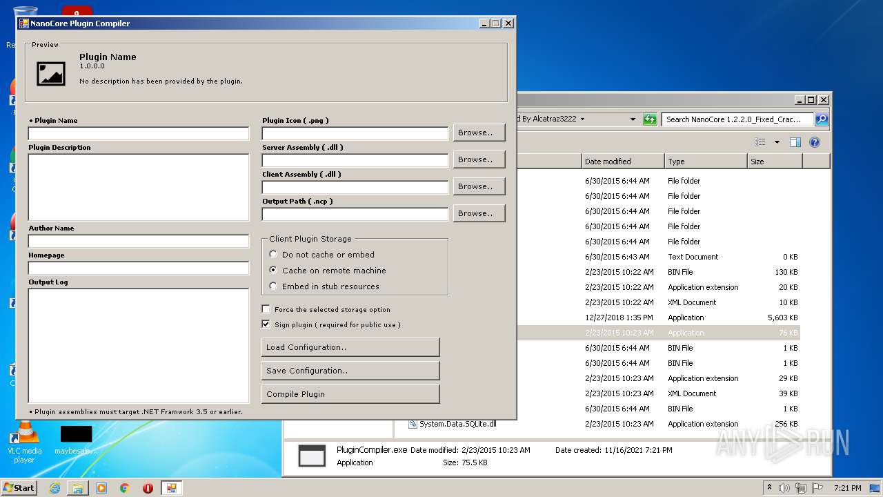Sort files by Size column header
The image size is (883, 497).
click(x=775, y=161)
